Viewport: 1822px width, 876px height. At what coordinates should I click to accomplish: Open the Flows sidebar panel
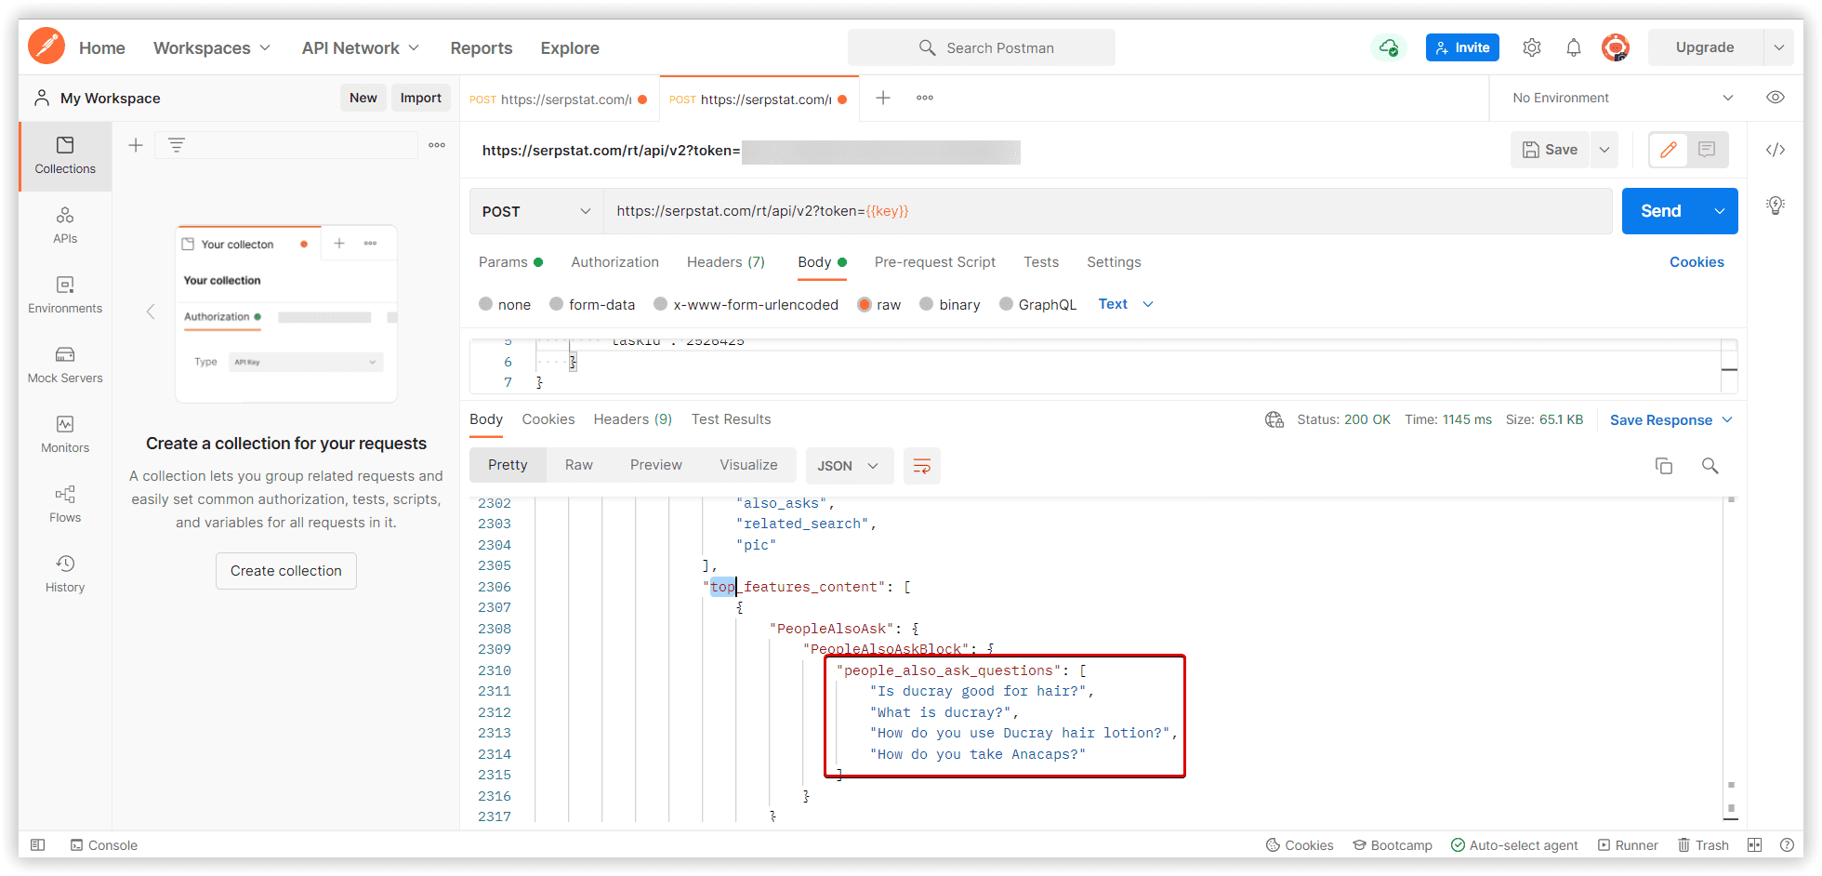(65, 505)
